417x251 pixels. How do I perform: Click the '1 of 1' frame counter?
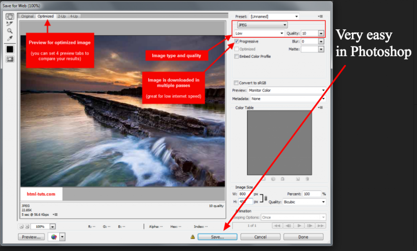pyautogui.click(x=252, y=225)
